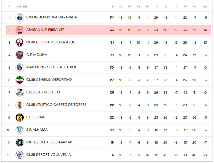The height and width of the screenshot is (163, 214).
Task: Open UNION DEPORTIVA CARAVACA team link
Action: pos(52,17)
